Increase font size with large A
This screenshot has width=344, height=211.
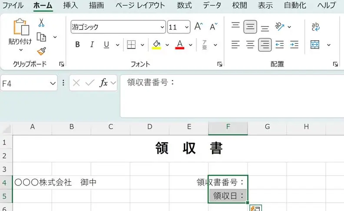[198, 27]
